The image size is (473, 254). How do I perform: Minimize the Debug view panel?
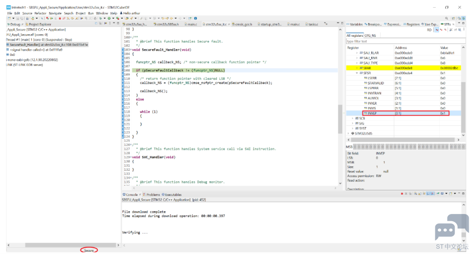point(114,23)
